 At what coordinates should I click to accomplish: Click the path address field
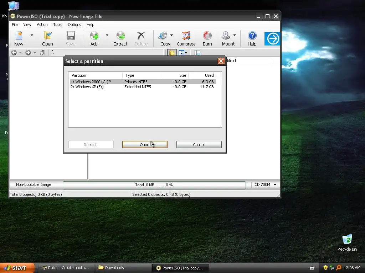pos(107,53)
